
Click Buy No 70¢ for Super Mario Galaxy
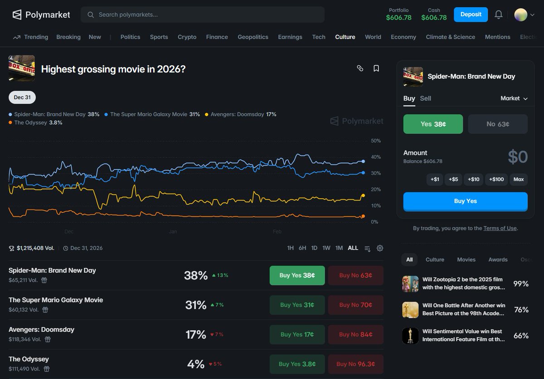click(356, 305)
